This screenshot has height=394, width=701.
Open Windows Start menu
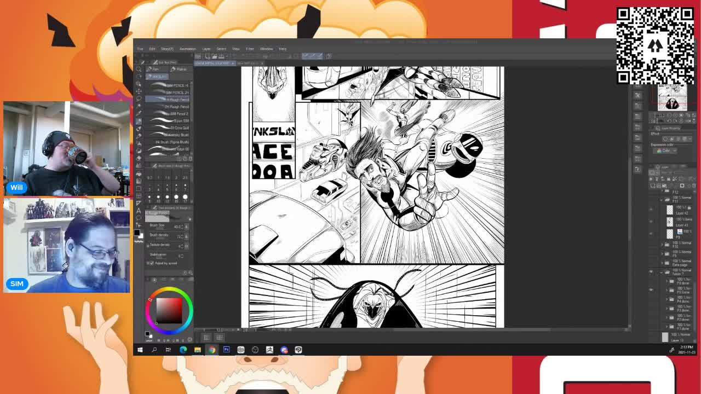coord(140,350)
